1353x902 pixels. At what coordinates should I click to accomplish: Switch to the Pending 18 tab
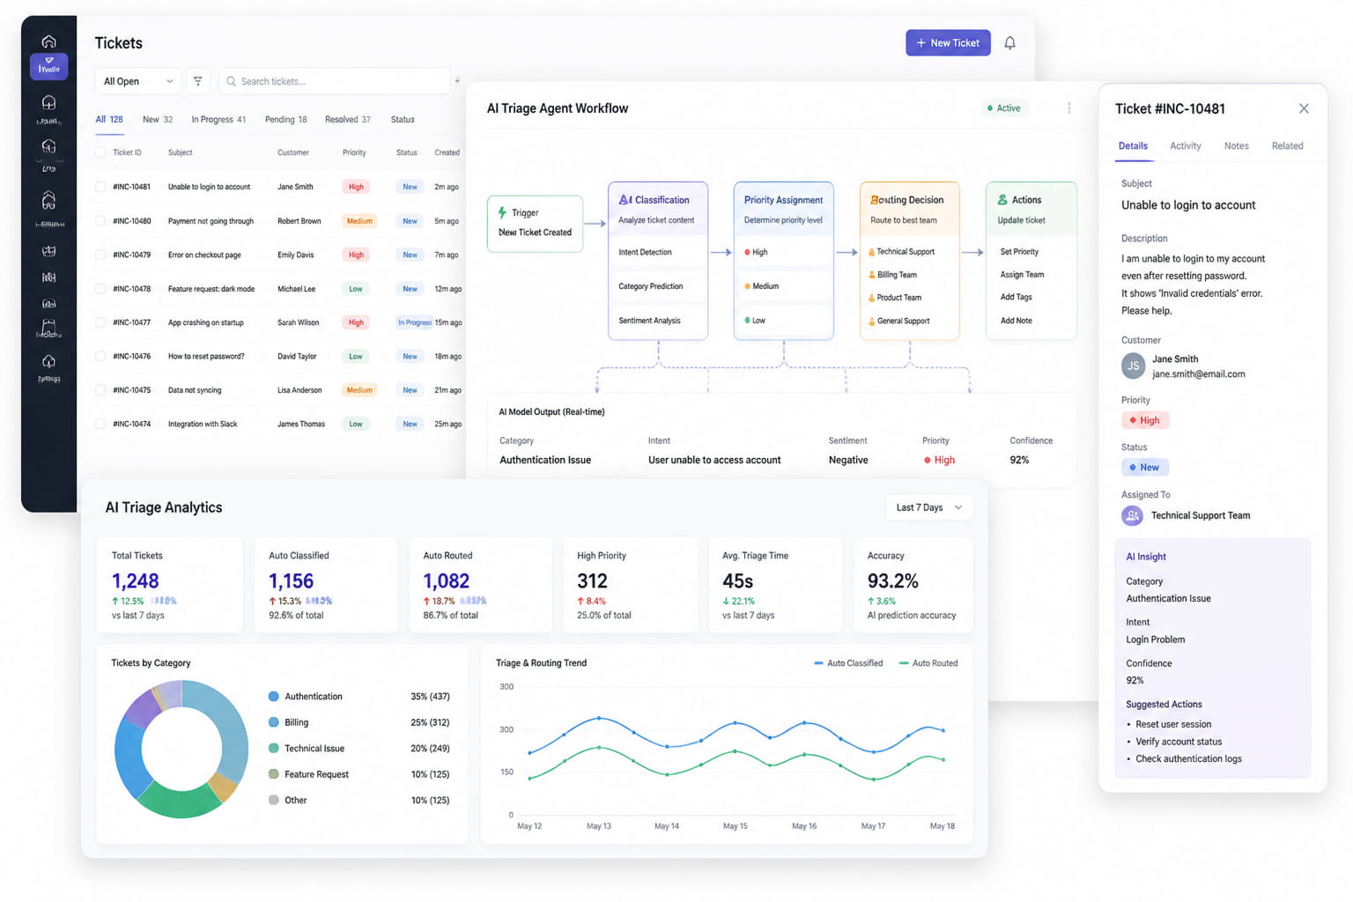(x=285, y=119)
